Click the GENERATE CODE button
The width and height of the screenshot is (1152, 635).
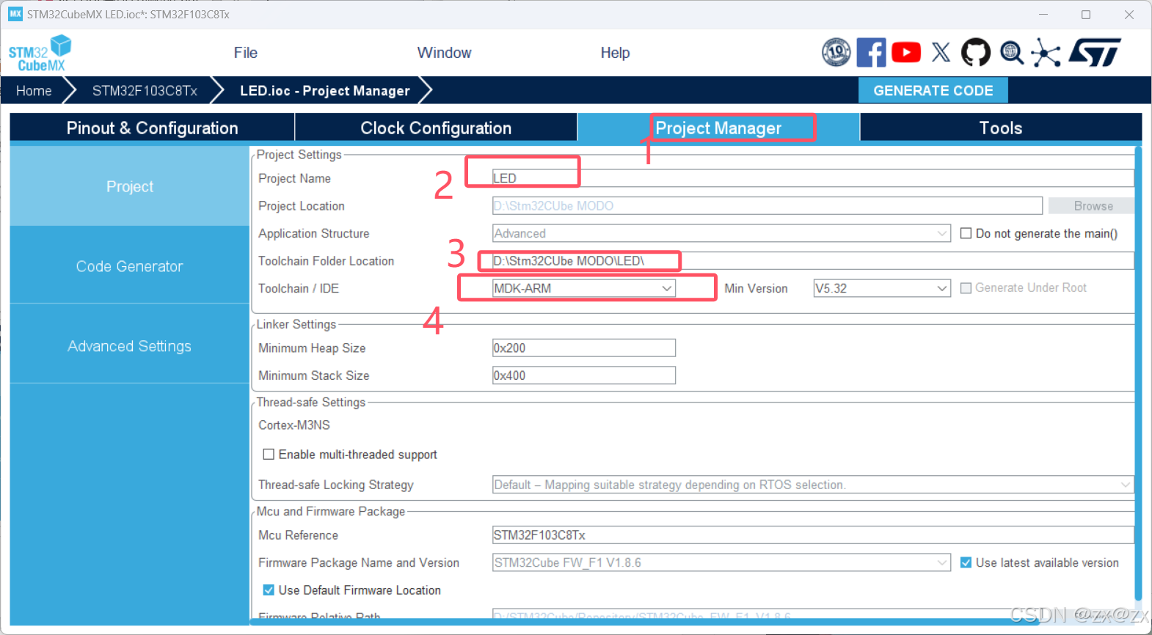point(933,90)
